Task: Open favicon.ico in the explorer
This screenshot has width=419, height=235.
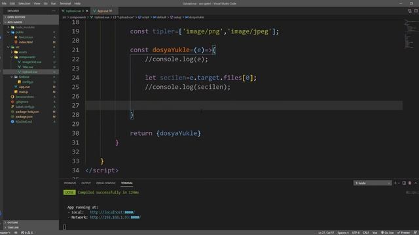Action: pos(26,37)
